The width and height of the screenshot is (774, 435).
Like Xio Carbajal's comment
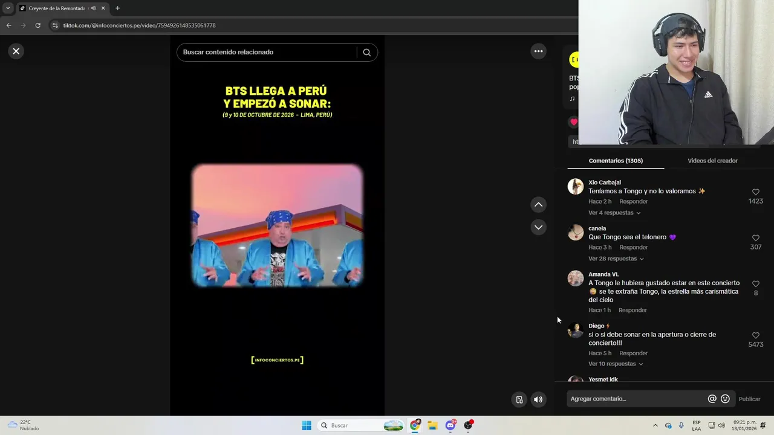point(755,192)
